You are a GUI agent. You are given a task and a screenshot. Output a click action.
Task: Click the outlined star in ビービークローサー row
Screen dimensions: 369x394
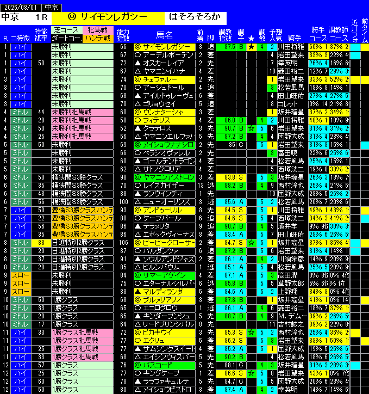click(252, 243)
